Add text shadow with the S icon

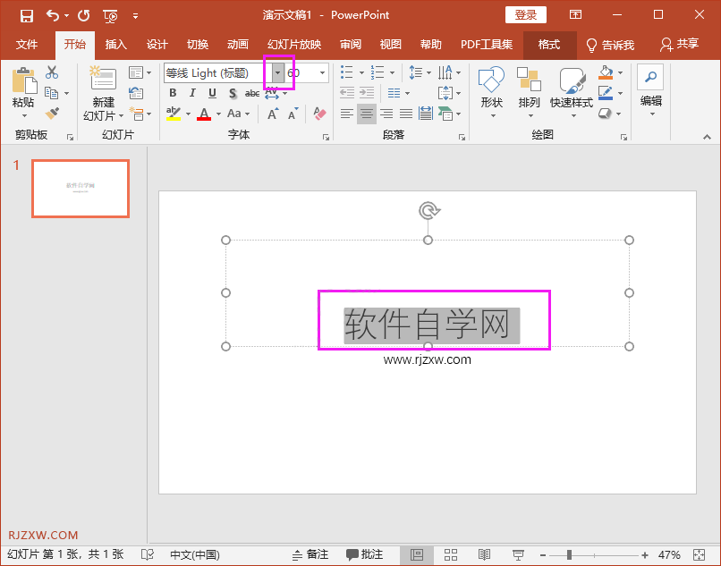233,92
